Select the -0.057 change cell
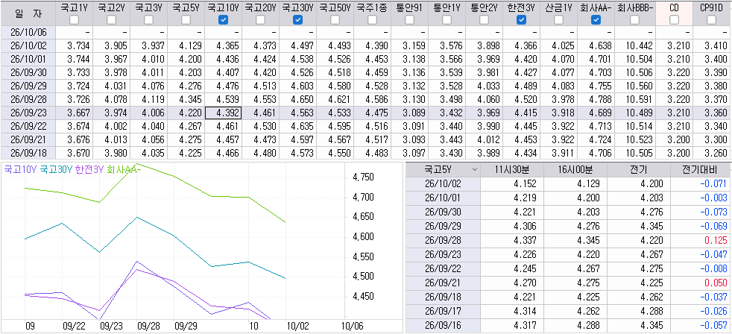This screenshot has width=732, height=334. (x=701, y=324)
